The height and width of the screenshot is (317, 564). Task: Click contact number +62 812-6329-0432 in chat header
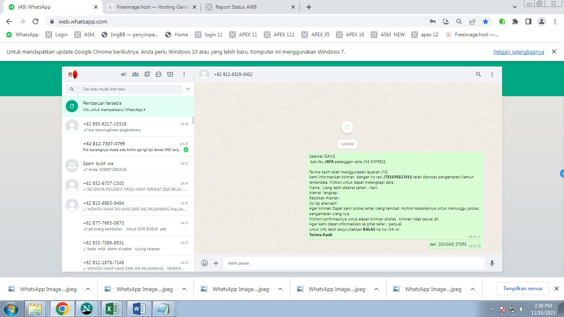click(x=233, y=74)
